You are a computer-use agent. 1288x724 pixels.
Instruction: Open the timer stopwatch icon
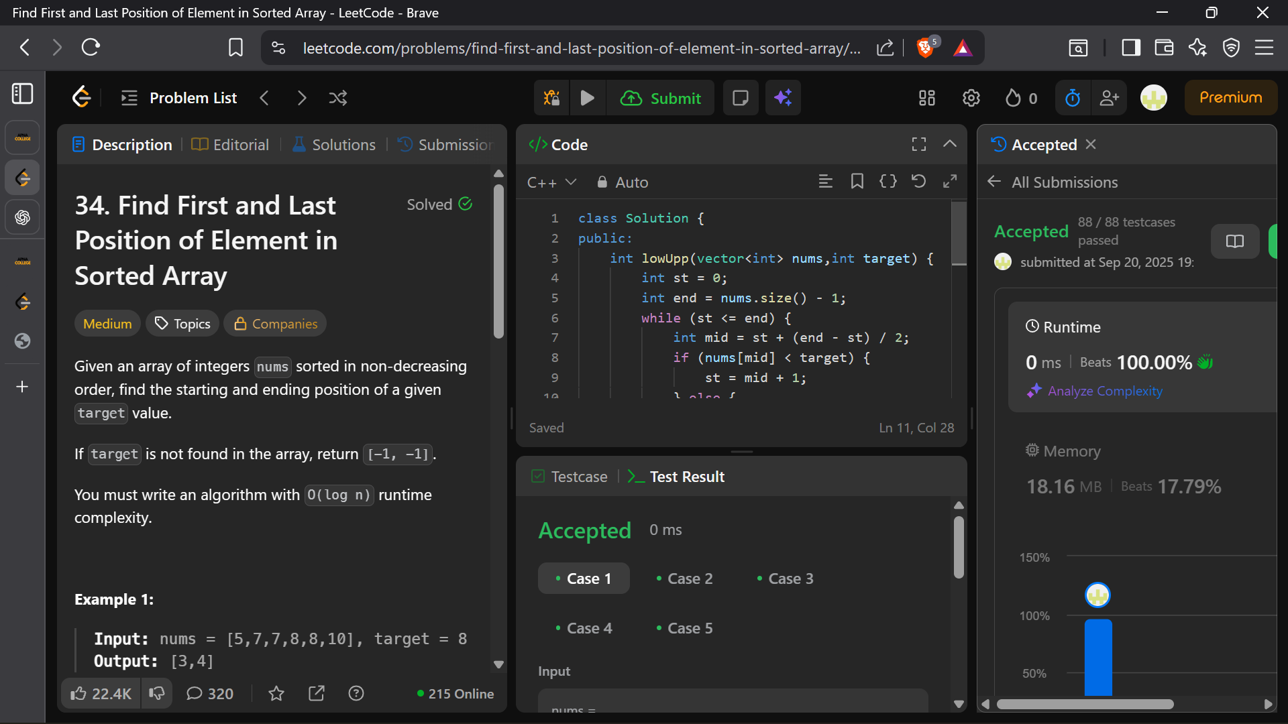point(1072,98)
